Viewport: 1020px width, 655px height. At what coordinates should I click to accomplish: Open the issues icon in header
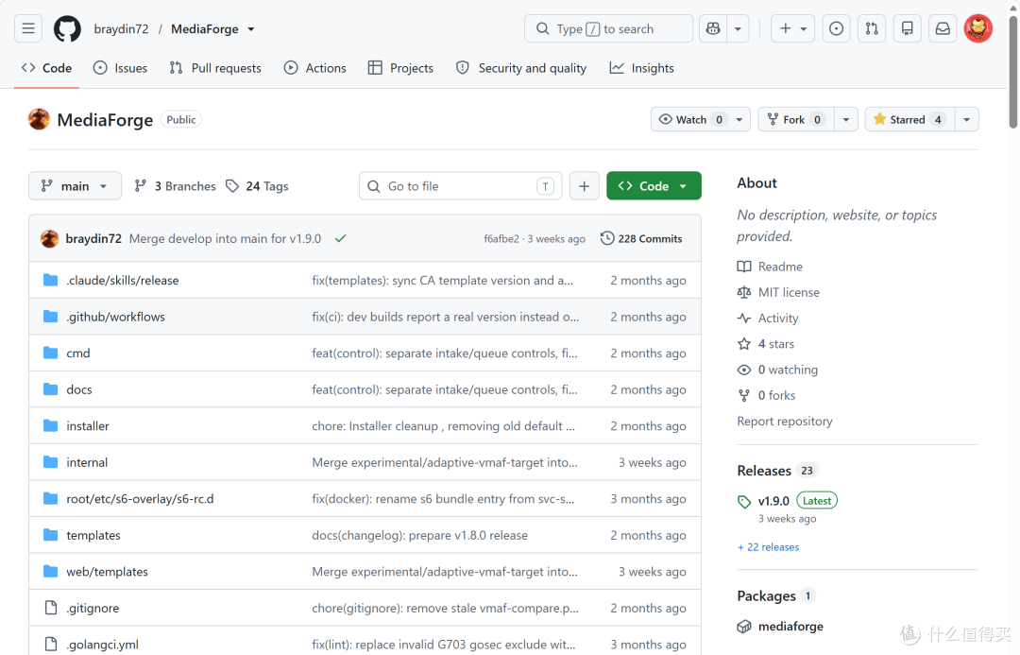(836, 28)
